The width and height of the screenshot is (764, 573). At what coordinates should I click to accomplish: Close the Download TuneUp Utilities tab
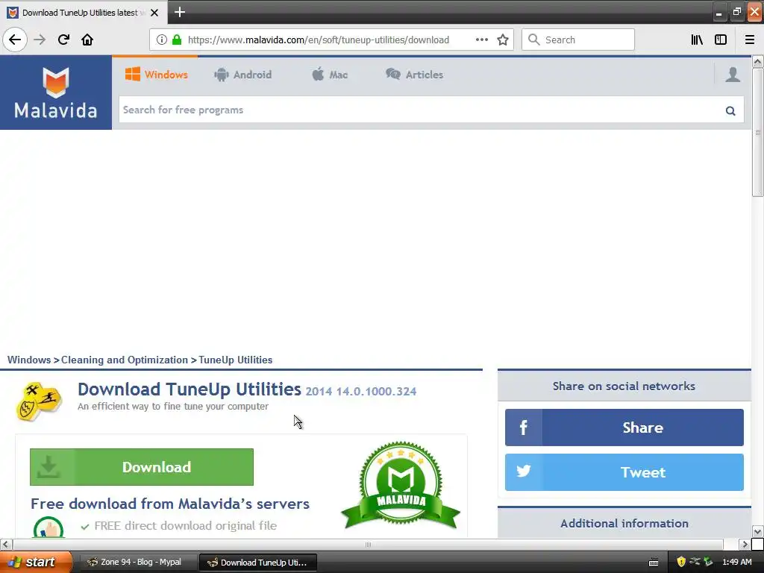(154, 13)
